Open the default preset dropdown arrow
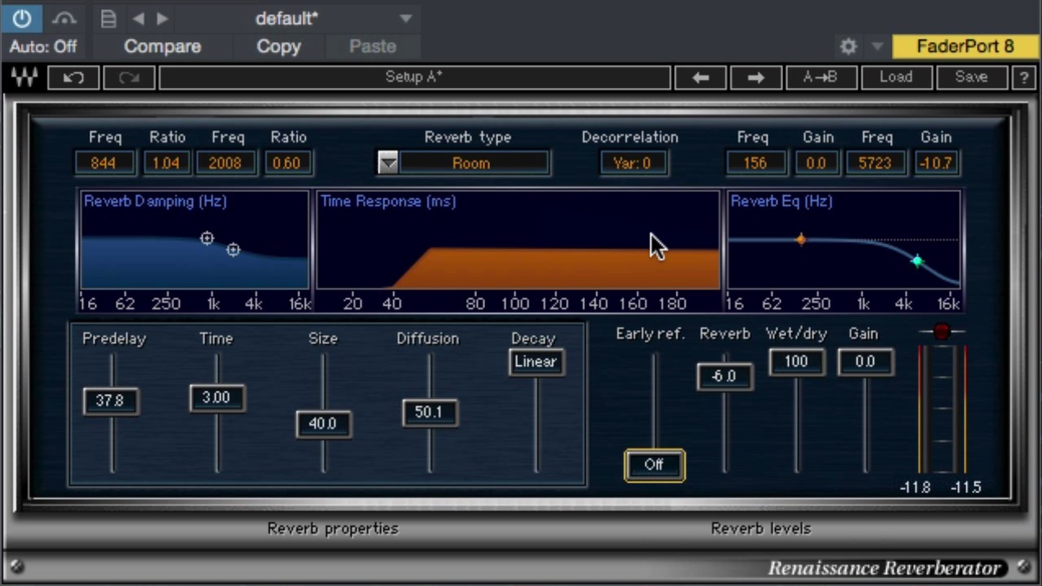1042x586 pixels. 405,19
